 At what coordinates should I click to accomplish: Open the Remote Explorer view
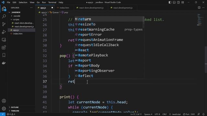pos(4,40)
